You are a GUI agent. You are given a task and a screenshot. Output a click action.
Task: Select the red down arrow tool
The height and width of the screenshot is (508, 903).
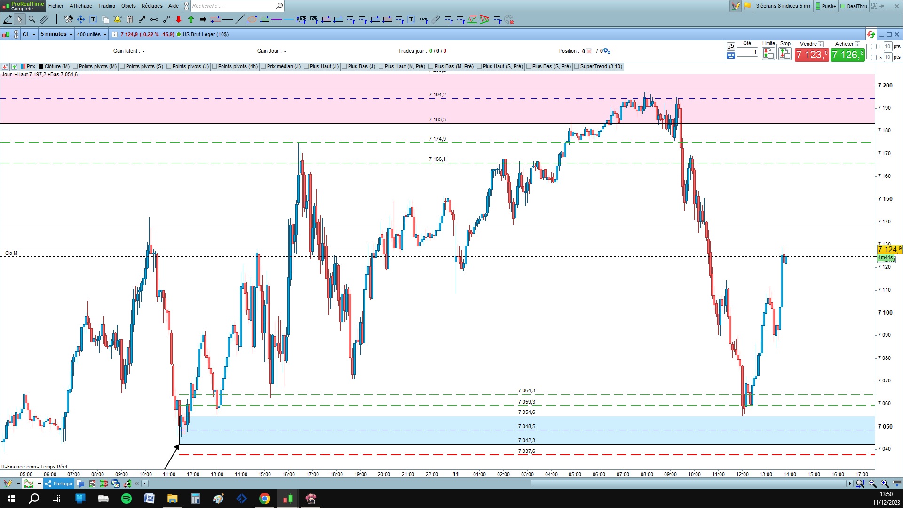[x=179, y=19]
